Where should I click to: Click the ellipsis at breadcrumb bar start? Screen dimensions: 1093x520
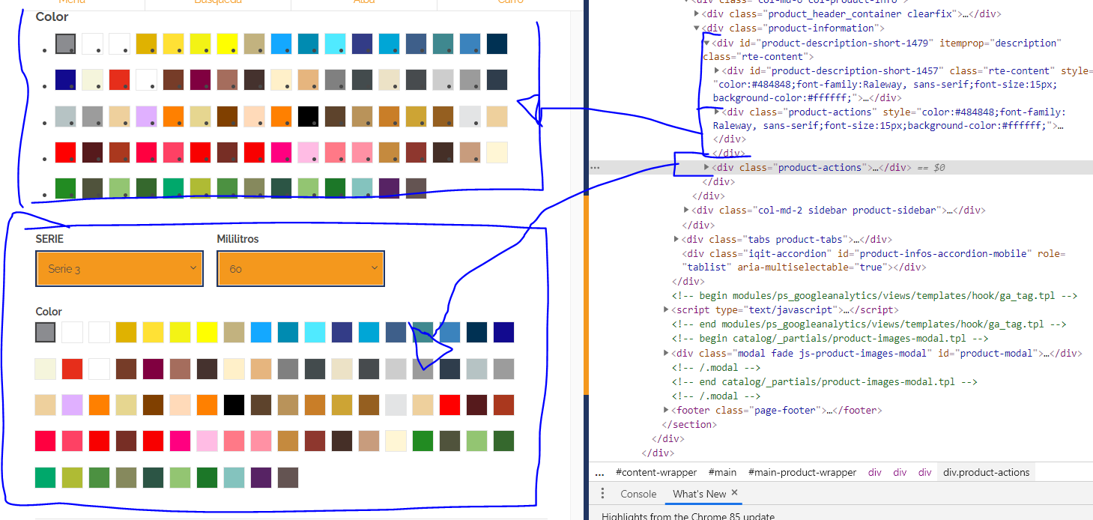(599, 473)
